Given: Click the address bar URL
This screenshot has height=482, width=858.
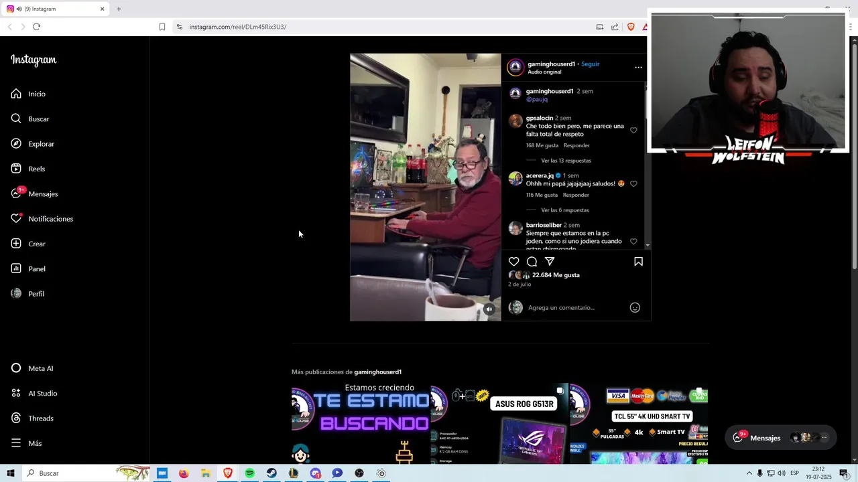Looking at the screenshot, I should pos(238,27).
